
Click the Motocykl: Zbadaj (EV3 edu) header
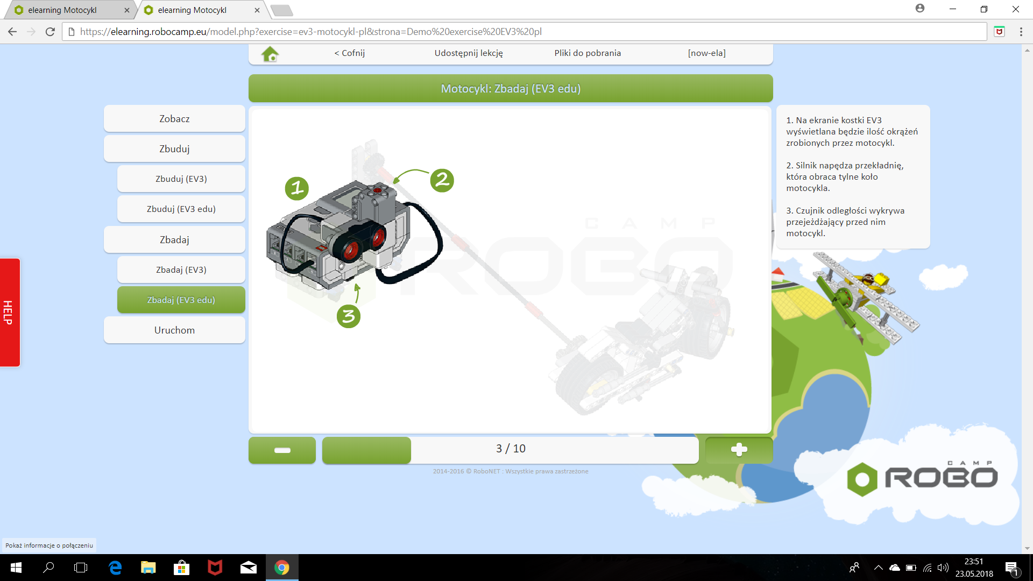coord(511,89)
